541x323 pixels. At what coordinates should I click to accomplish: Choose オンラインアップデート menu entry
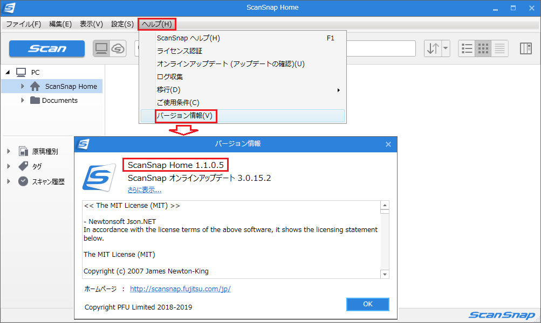[243, 64]
